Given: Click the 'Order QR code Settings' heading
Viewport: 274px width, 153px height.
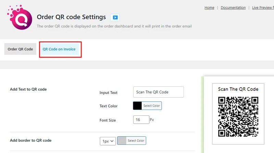Looking at the screenshot, I should pyautogui.click(x=71, y=17).
